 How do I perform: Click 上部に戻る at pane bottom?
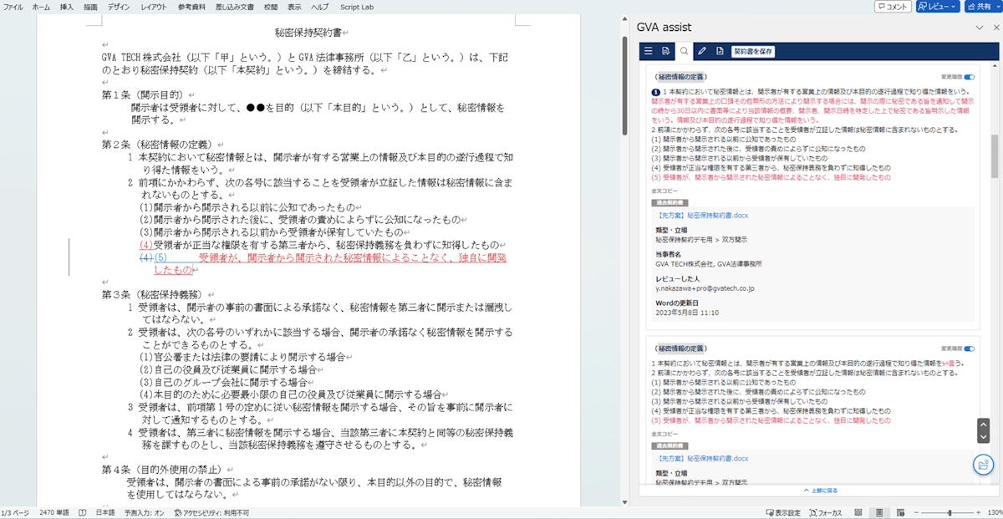[x=820, y=491]
